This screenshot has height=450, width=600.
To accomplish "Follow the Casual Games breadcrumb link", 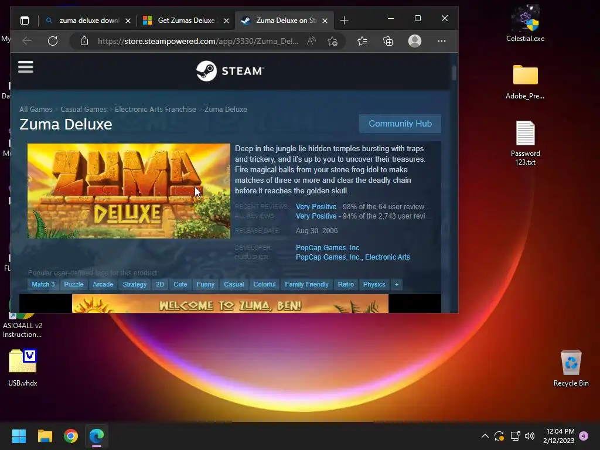I will [x=83, y=110].
